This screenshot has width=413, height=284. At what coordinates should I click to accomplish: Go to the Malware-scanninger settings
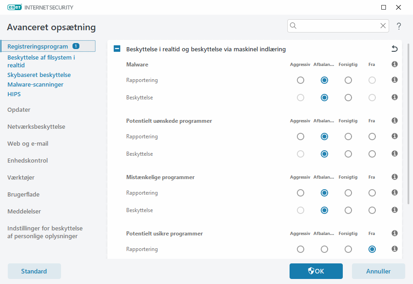35,85
